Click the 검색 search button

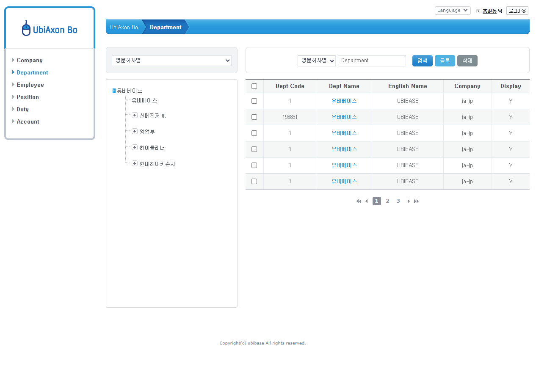tap(422, 61)
